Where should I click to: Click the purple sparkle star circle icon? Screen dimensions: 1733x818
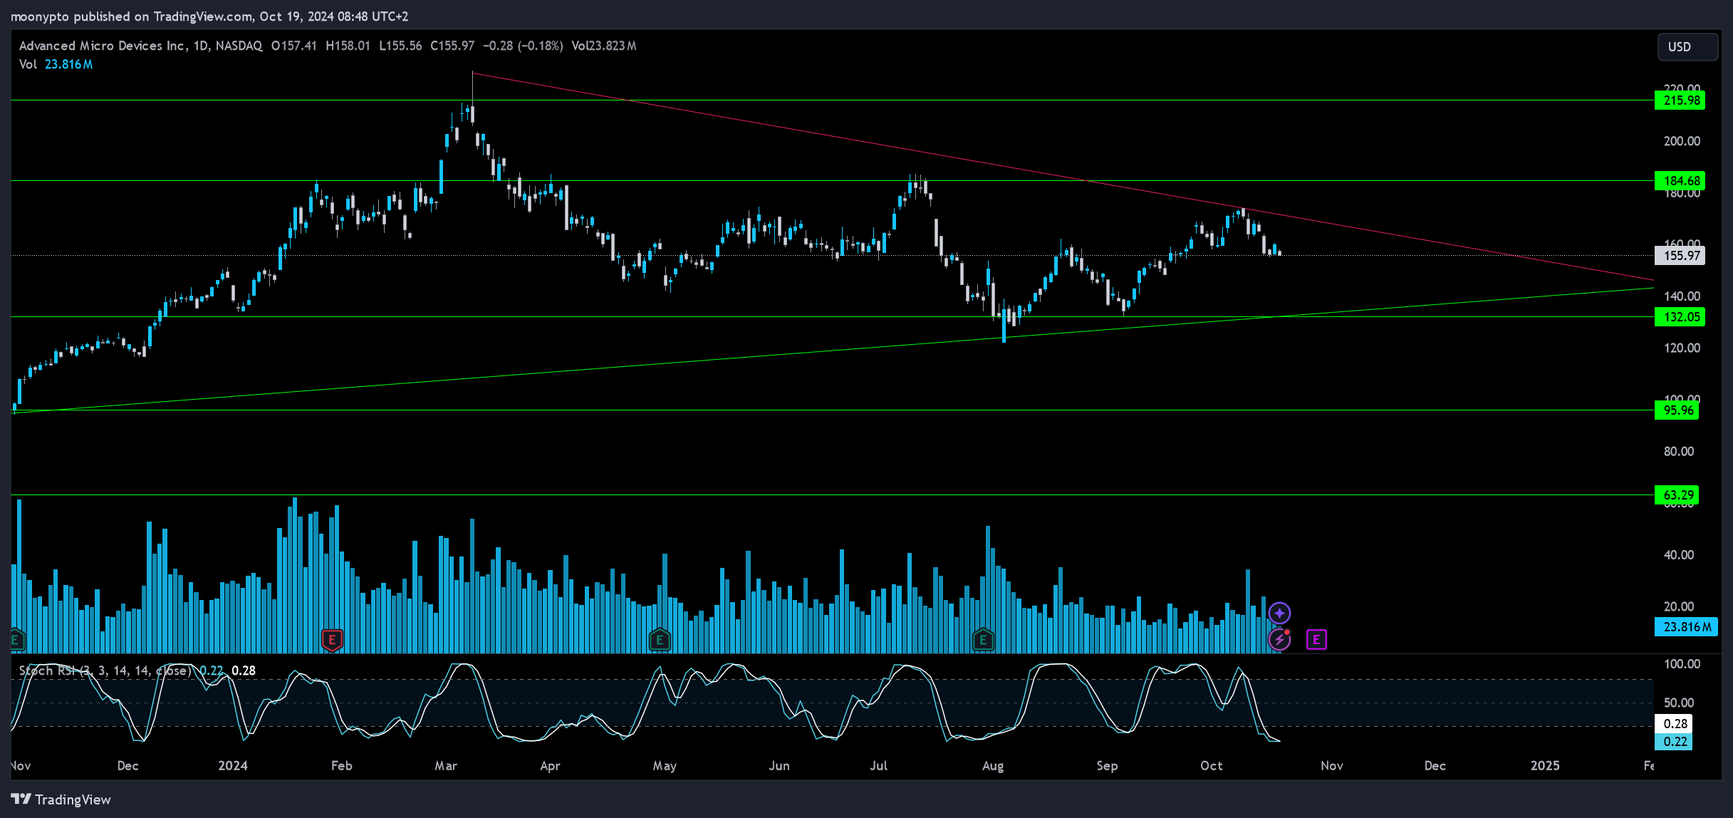[x=1279, y=613]
